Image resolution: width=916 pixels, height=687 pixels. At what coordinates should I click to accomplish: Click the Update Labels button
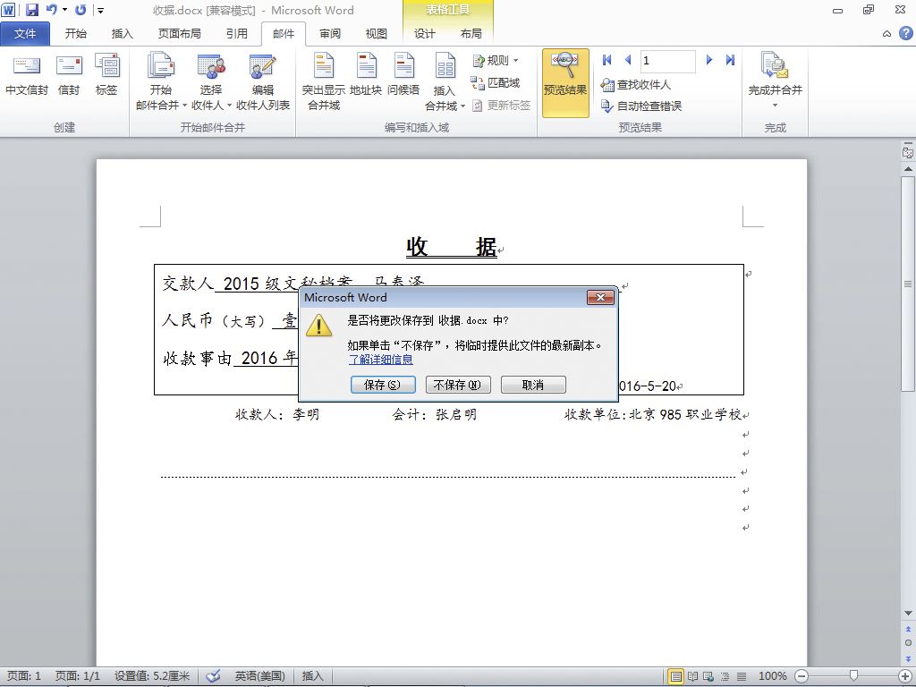click(x=501, y=106)
